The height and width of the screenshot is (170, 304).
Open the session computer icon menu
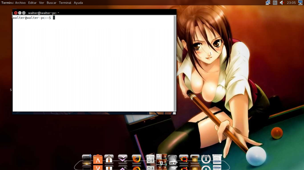300,2
